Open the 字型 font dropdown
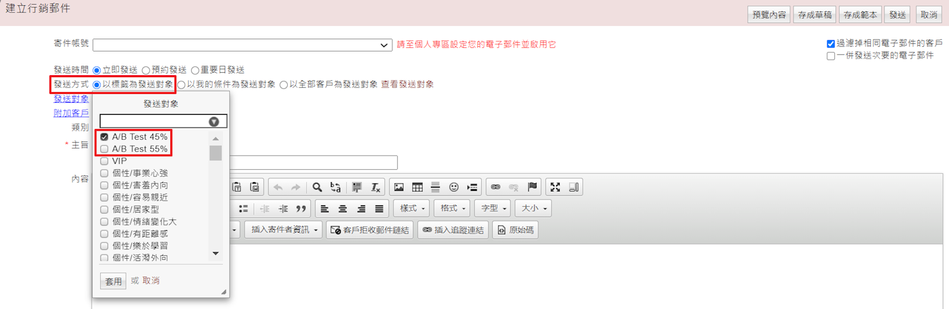Viewport: 949px width, 309px height. click(x=493, y=208)
